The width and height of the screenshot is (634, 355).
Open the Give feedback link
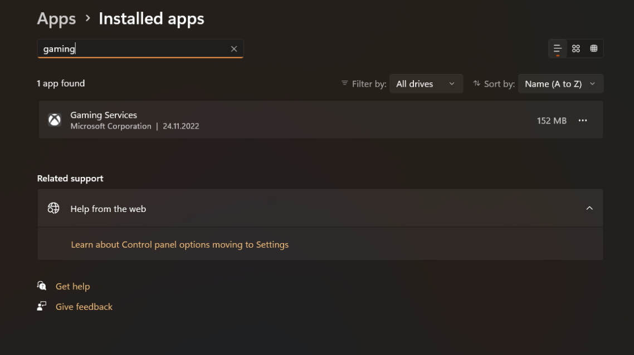84,307
